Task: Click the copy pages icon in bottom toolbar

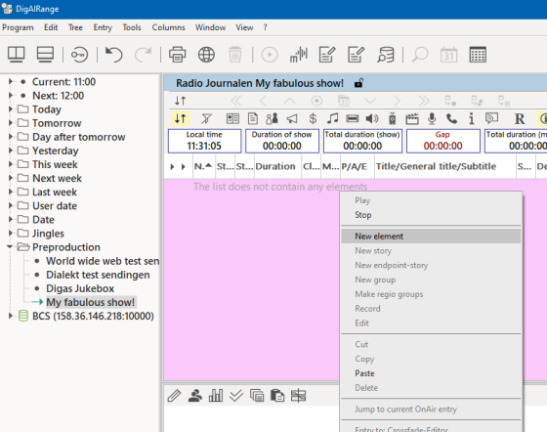Action: [257, 396]
